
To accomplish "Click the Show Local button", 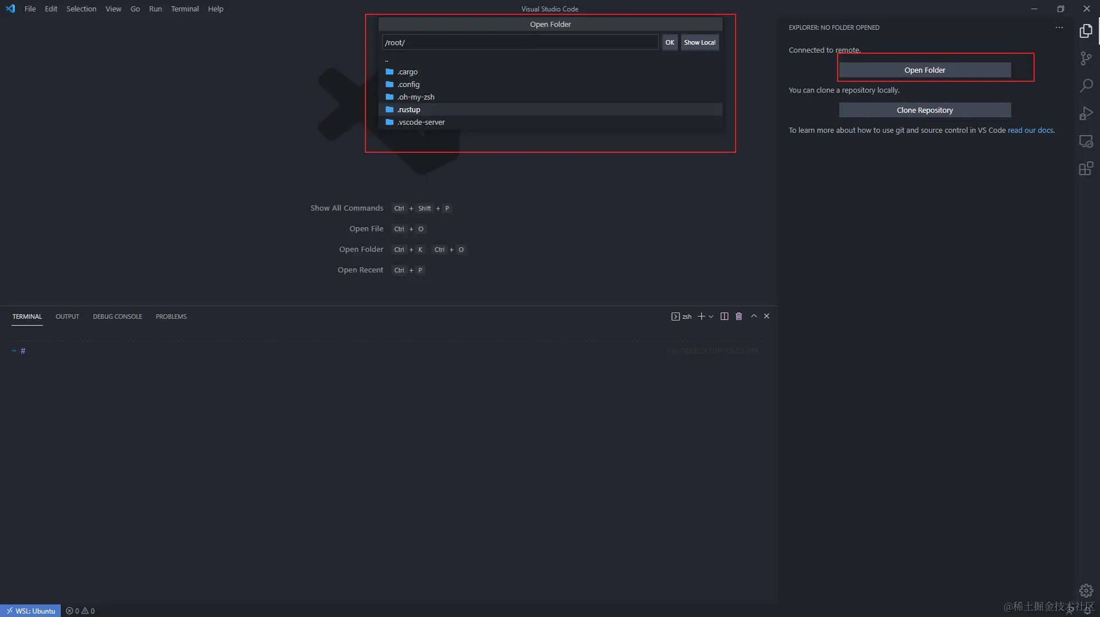I will (700, 42).
